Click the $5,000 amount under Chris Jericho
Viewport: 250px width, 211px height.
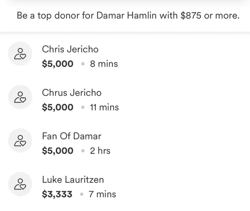[x=58, y=64]
